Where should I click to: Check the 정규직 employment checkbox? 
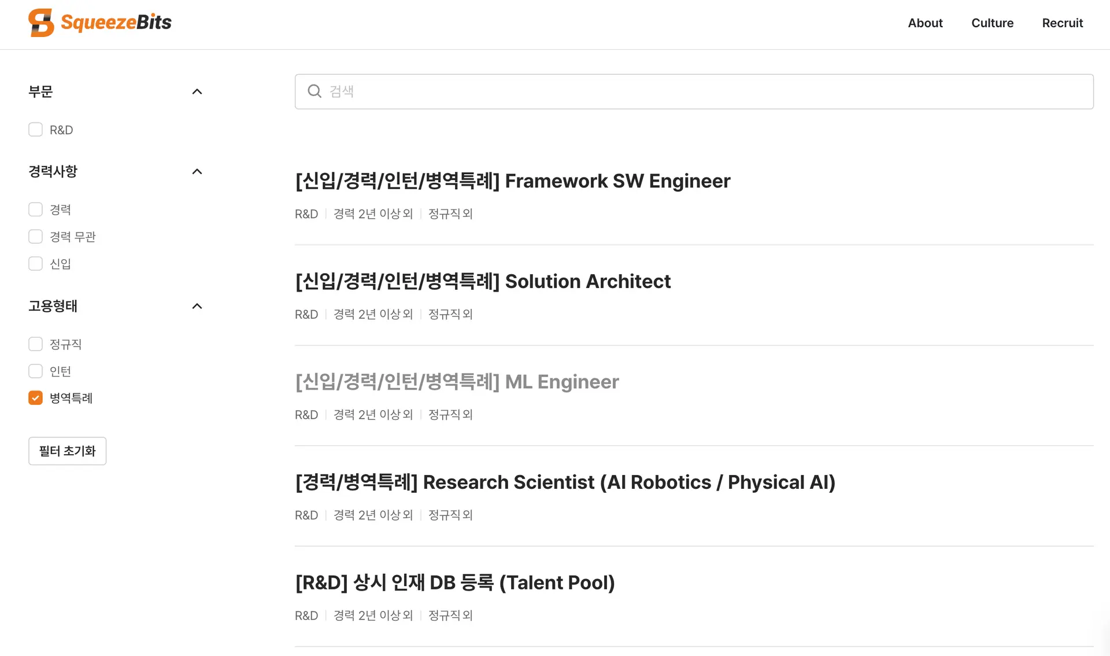click(36, 344)
